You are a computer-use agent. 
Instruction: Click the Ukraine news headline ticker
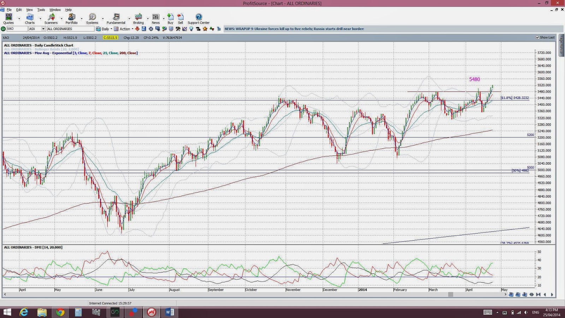(294, 29)
